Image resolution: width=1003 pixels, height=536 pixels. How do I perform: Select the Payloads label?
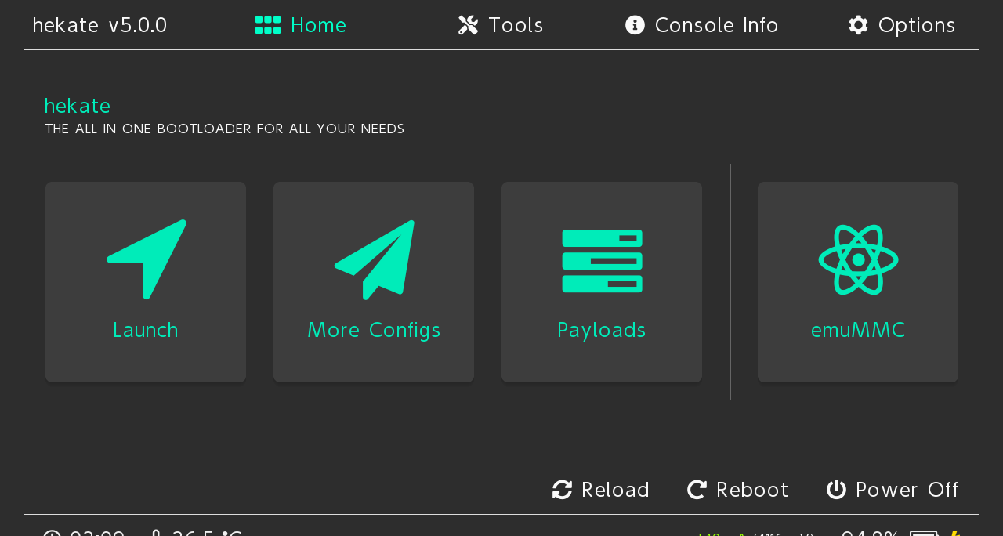tap(602, 330)
